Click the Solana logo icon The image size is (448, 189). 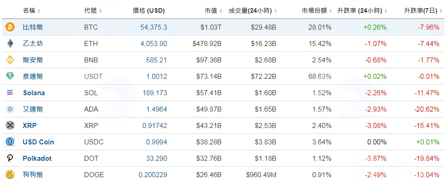(x=10, y=92)
